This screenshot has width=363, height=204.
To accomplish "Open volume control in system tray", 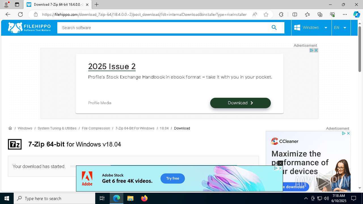I will (326, 198).
